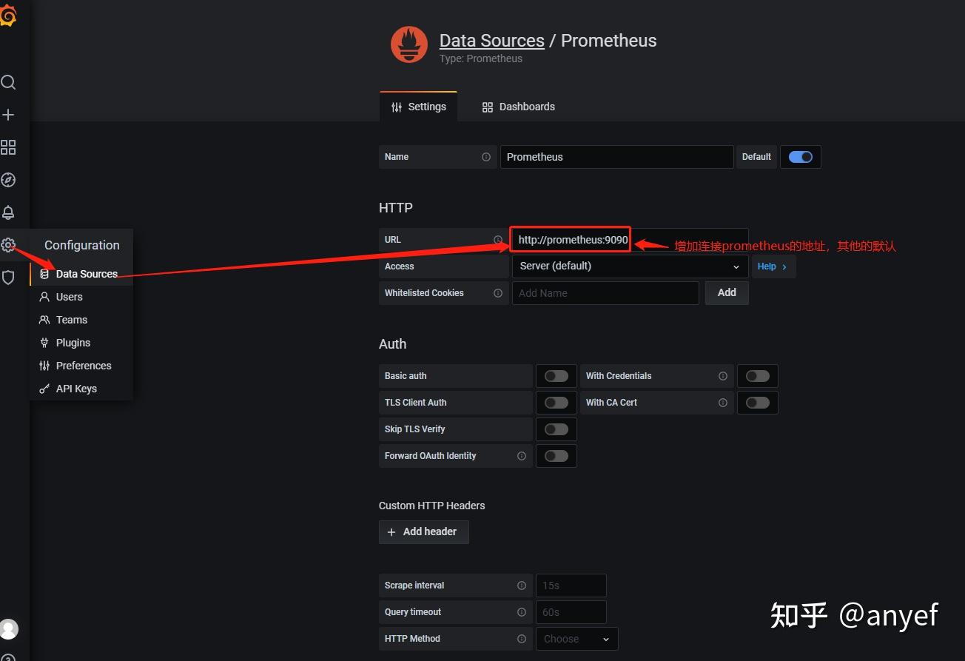Toggle the Default switch for the data source
The image size is (965, 661).
pyautogui.click(x=800, y=156)
